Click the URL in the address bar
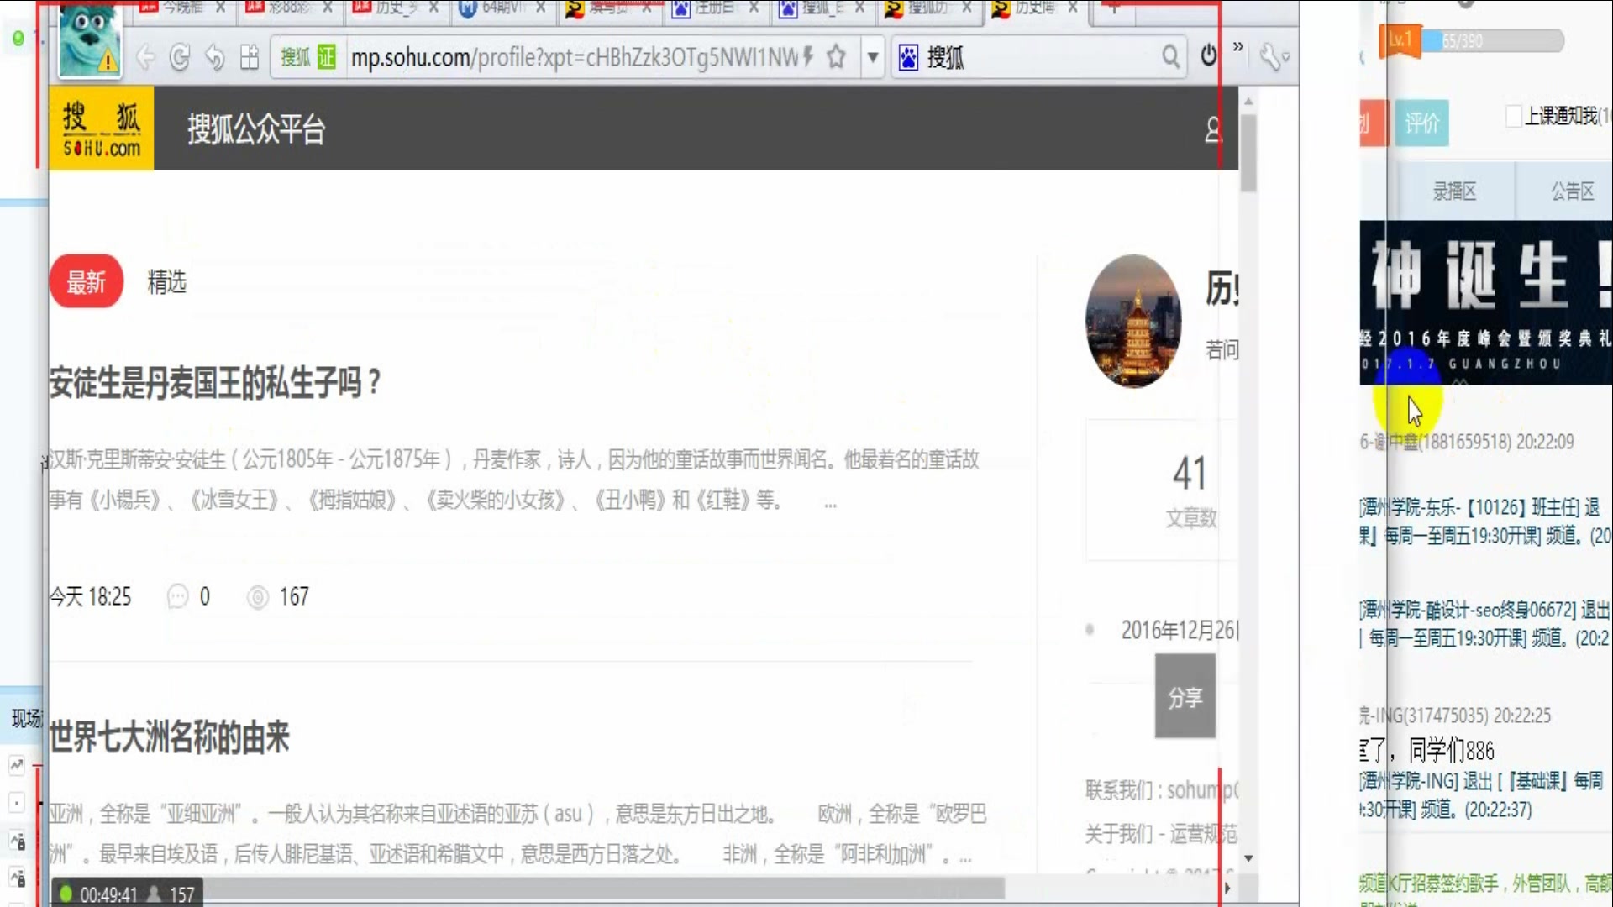This screenshot has width=1613, height=907. [x=575, y=57]
